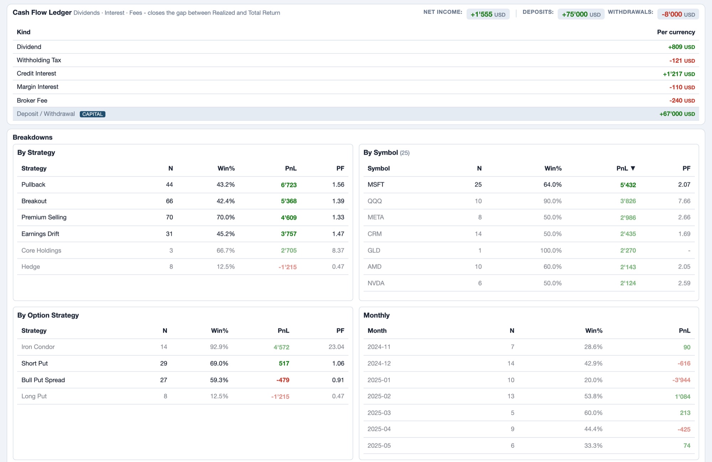Select the Core Holdings strategy row
This screenshot has height=462, width=712.
(183, 250)
